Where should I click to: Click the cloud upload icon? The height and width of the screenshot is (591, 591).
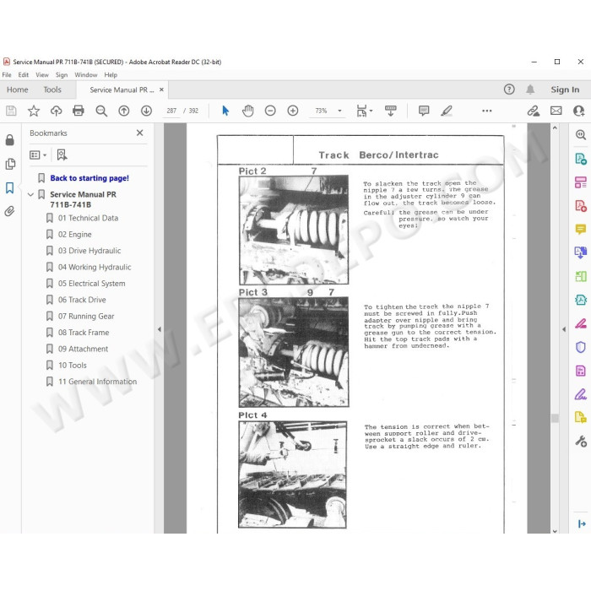[x=57, y=111]
